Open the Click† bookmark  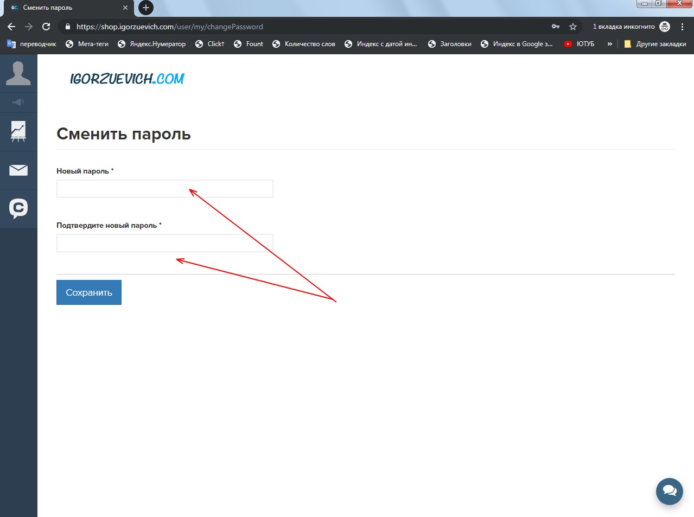(209, 44)
